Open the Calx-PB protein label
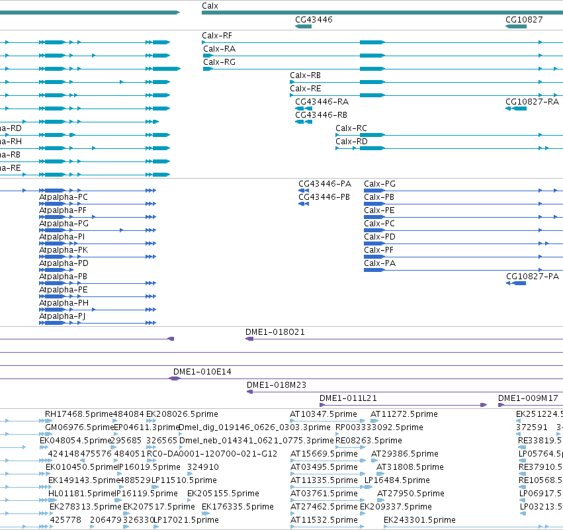 (379, 197)
